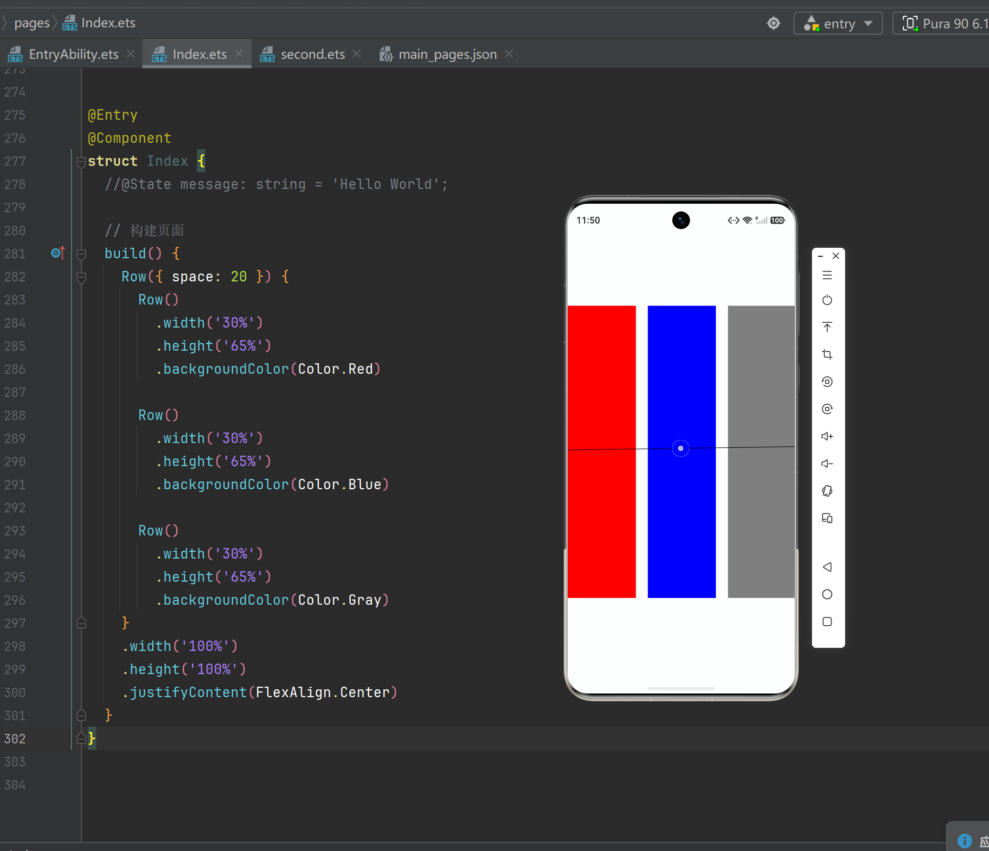This screenshot has height=851, width=989.
Task: Close the main_pages.json tab
Action: pyautogui.click(x=509, y=54)
